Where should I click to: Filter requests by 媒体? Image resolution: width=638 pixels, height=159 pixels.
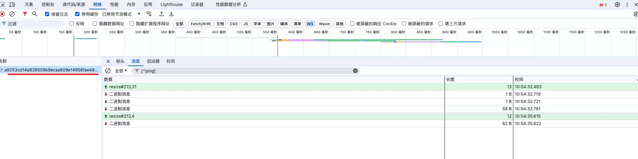click(x=284, y=24)
